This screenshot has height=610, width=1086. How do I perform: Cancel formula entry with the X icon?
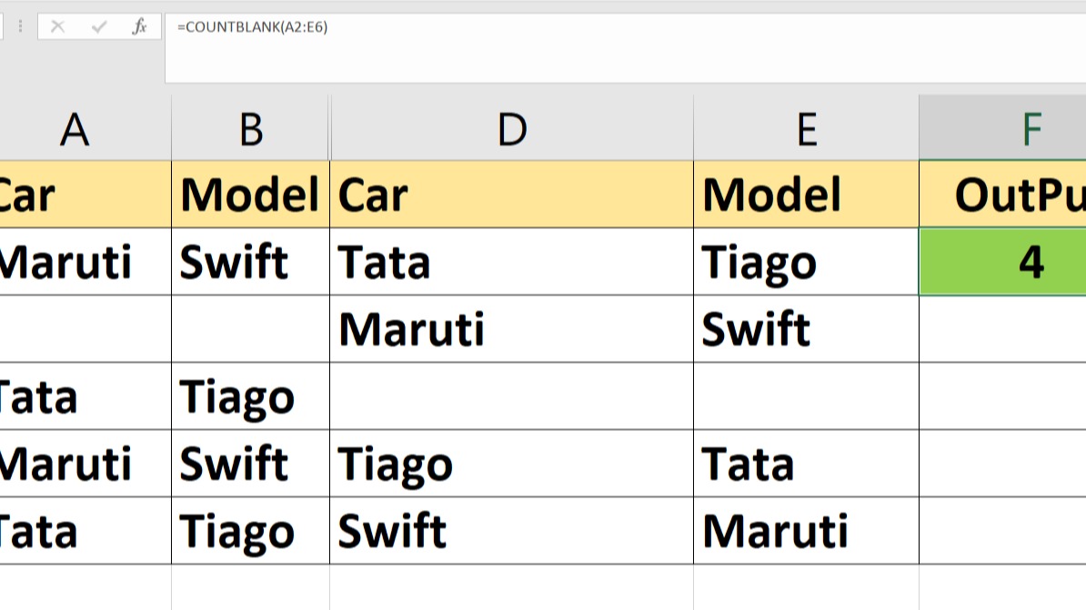[60, 26]
